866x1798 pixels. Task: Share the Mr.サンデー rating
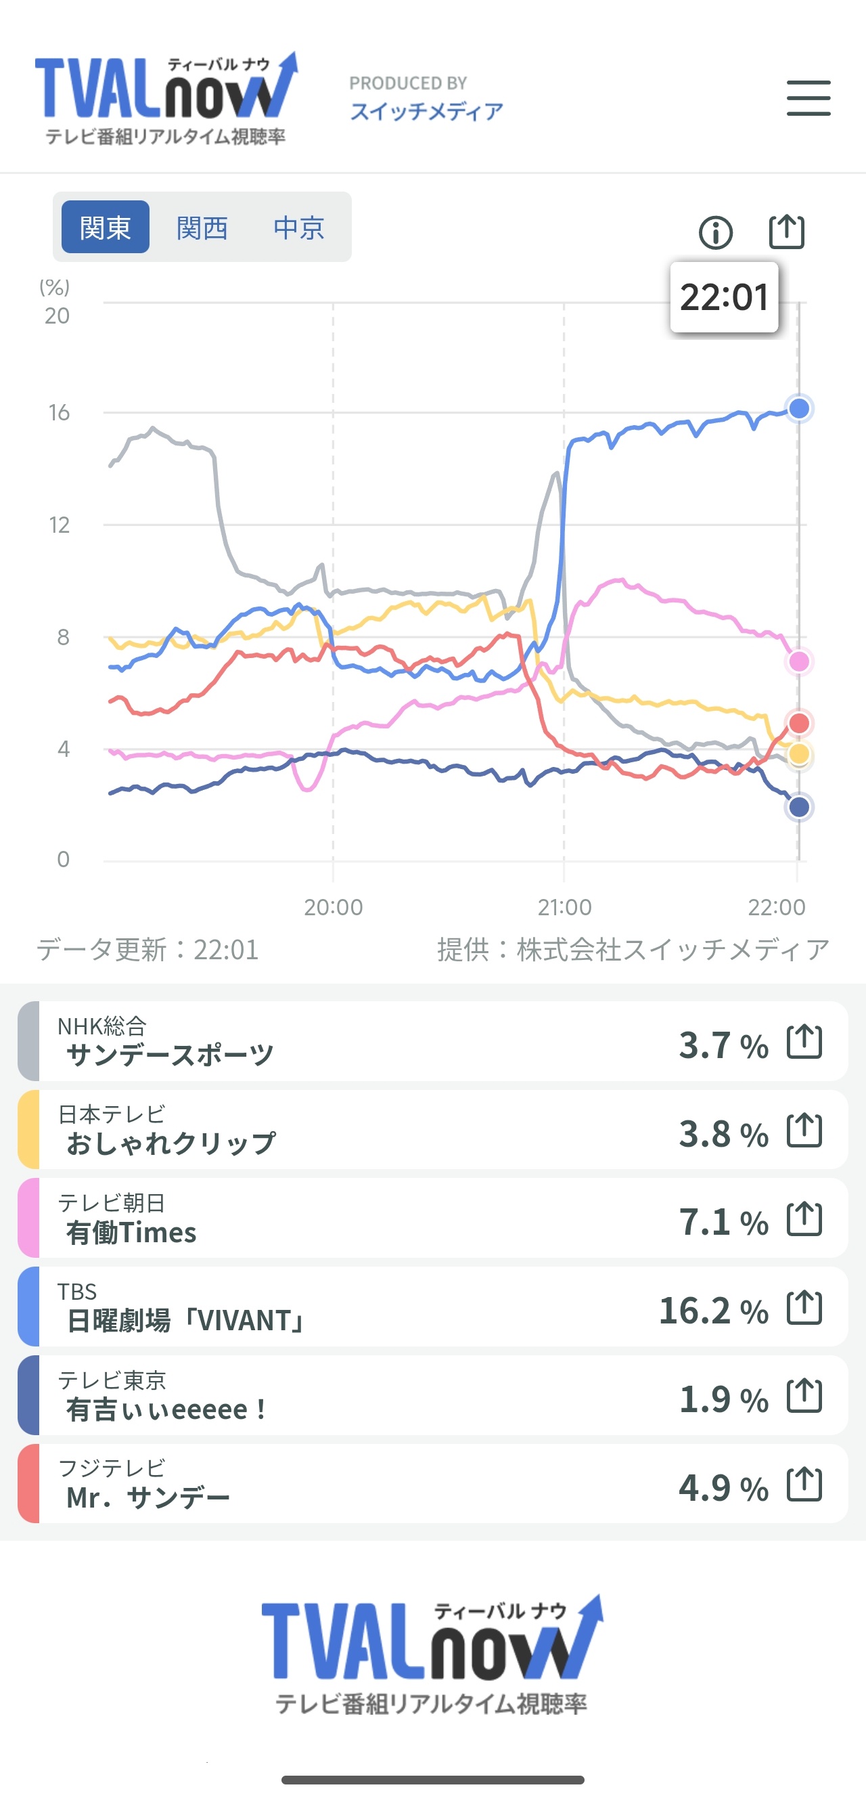click(804, 1483)
